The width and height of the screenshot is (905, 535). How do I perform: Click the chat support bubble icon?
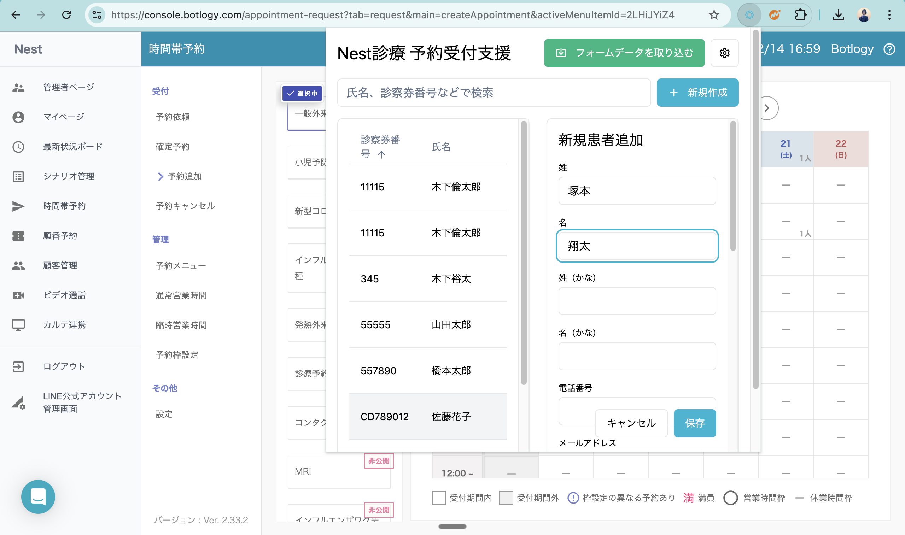point(38,496)
